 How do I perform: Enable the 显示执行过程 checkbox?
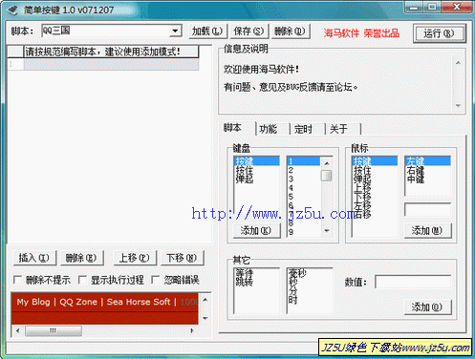coord(82,280)
